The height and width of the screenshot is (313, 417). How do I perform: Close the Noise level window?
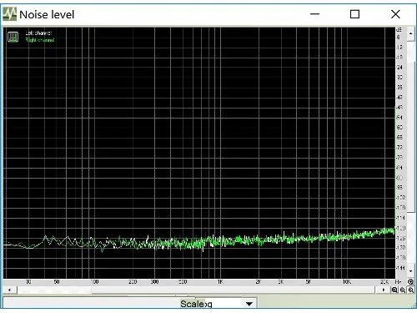click(x=395, y=14)
